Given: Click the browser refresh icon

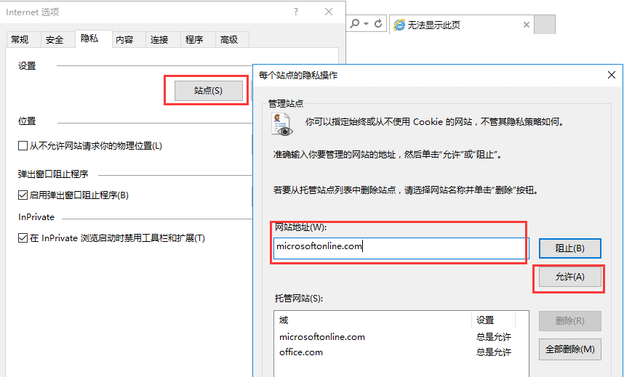Looking at the screenshot, I should point(378,24).
